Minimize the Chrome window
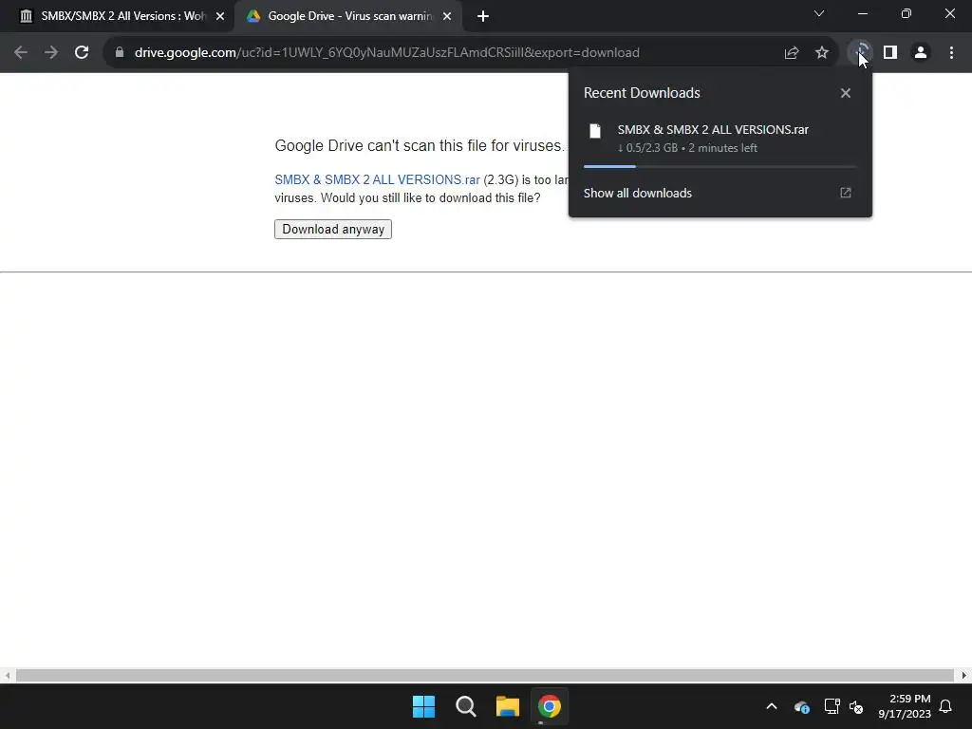 pyautogui.click(x=863, y=13)
